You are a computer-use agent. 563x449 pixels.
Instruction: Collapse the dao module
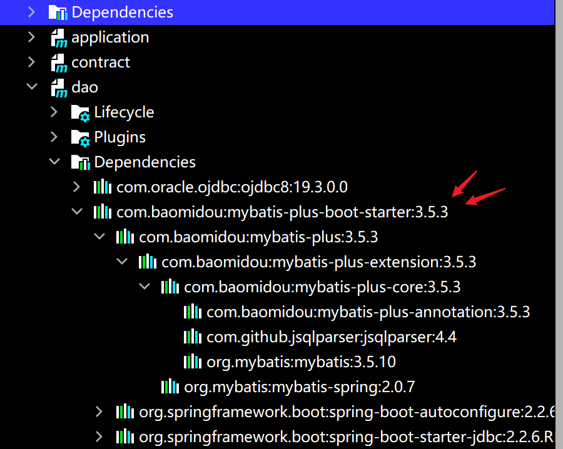tap(32, 87)
